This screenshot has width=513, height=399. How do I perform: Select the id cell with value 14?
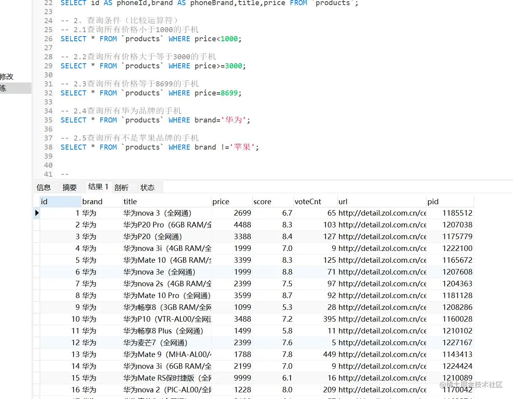pyautogui.click(x=61, y=366)
